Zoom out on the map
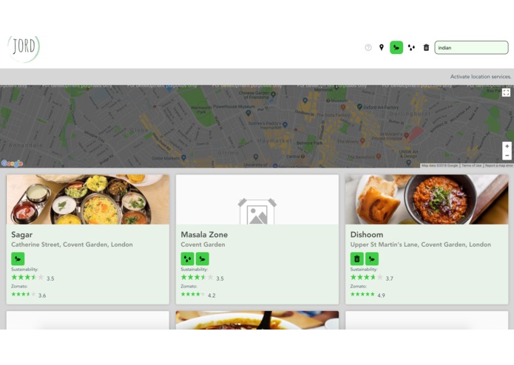 coord(507,155)
